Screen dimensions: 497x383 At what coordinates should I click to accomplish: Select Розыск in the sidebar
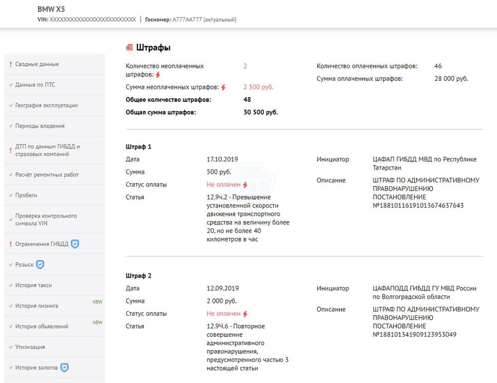[x=54, y=265]
